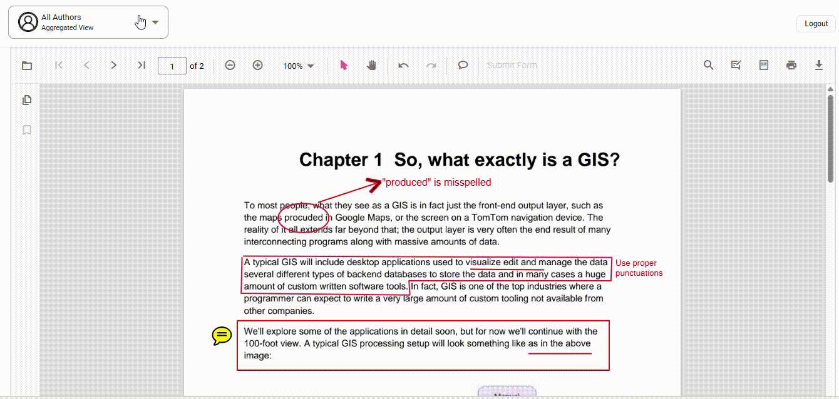Open the All Authors aggregated view dropdown

tap(155, 22)
